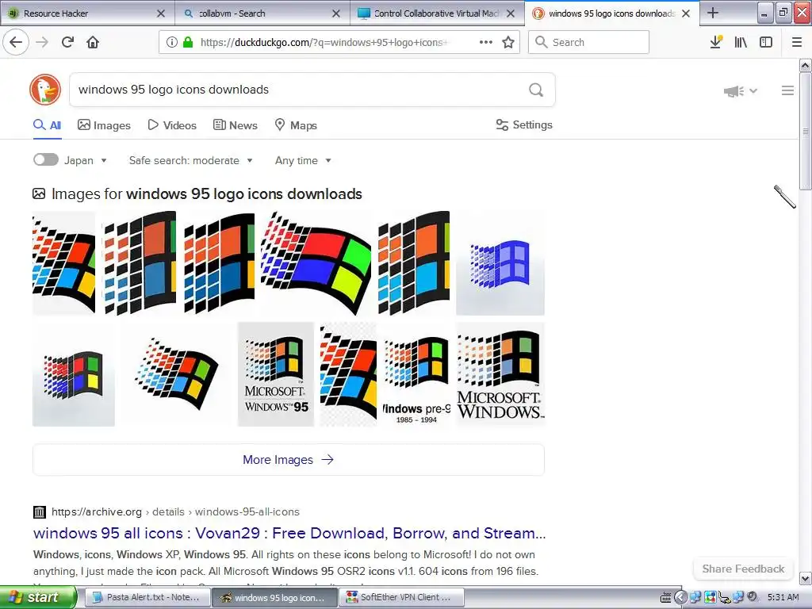Screen dimensions: 812x609
Task: Expand the Any time filter dropdown
Action: (x=303, y=160)
